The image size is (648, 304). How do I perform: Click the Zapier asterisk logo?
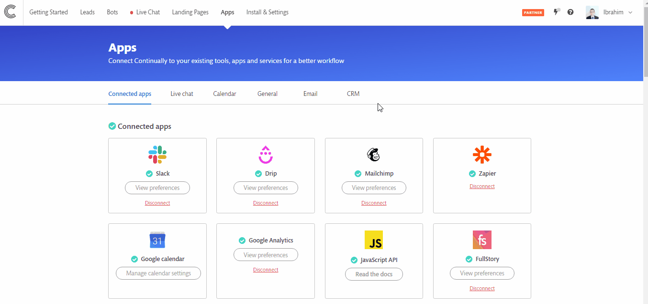click(x=482, y=155)
